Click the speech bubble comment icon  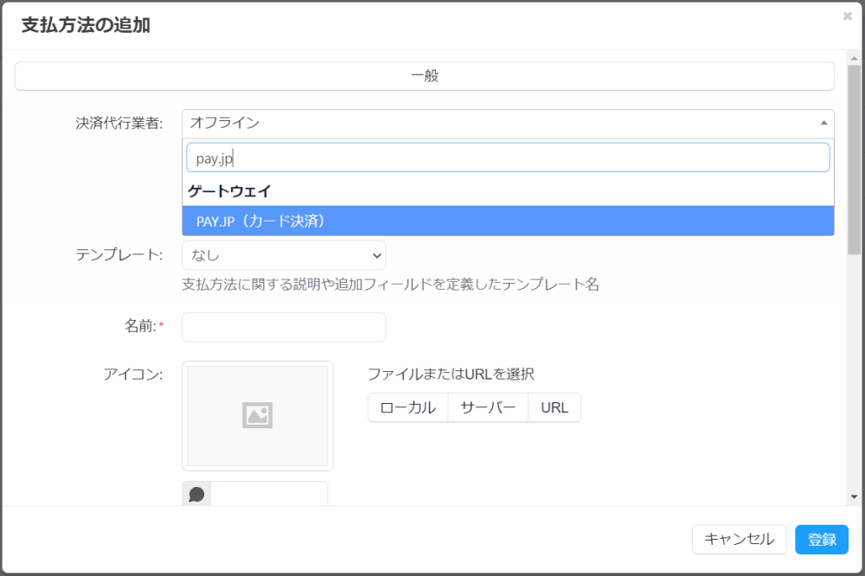(x=196, y=495)
